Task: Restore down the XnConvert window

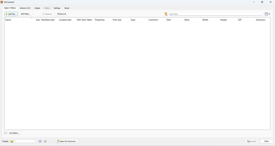Action: coord(262,2)
